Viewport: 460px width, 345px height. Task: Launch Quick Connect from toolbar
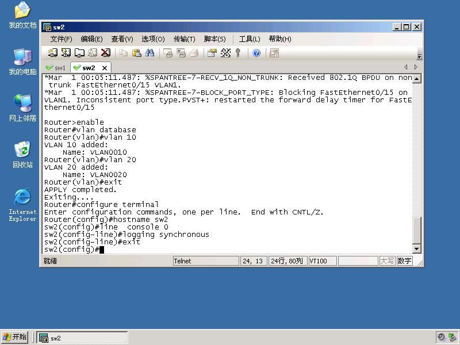66,53
